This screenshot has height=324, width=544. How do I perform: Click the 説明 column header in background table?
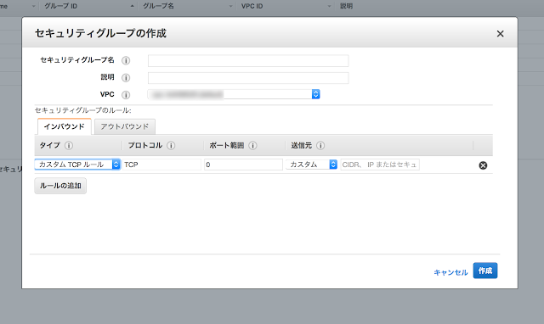click(x=346, y=6)
